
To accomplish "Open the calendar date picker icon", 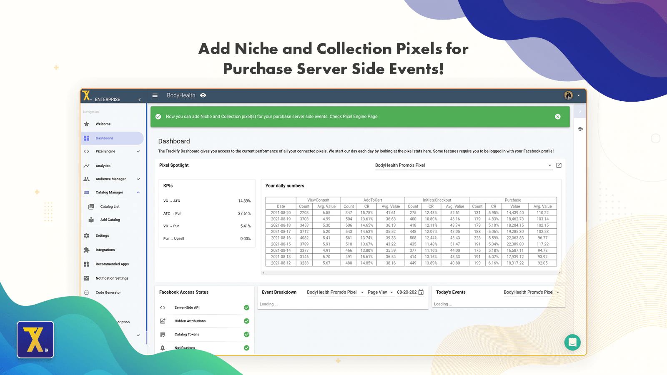I will click(x=421, y=292).
